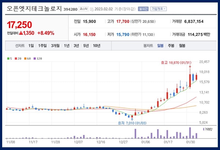
Task: Select the 5년 line chart tab
Action: [86, 46]
